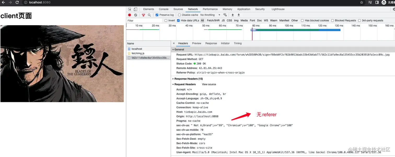395x157 pixels.
Task: Click View source for request headers
Action: pos(209,84)
